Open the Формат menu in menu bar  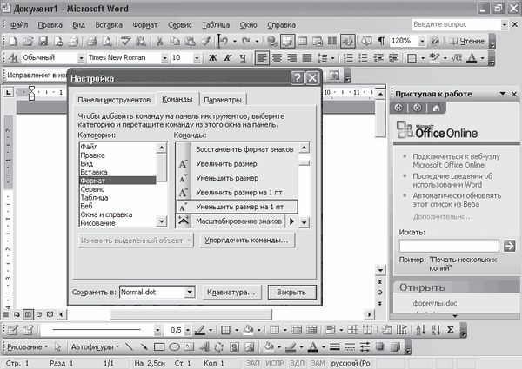coord(144,24)
